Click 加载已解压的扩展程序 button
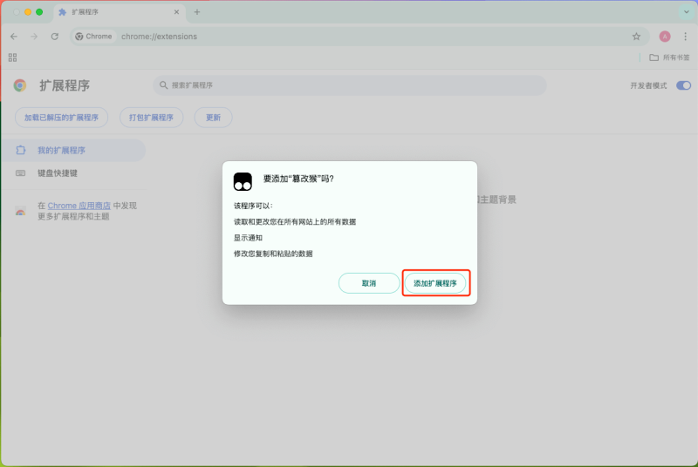The height and width of the screenshot is (467, 698). point(61,118)
